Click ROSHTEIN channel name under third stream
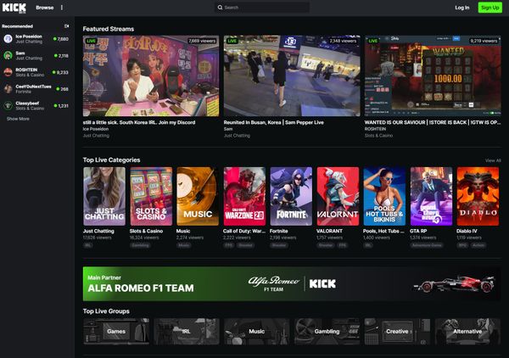The image size is (509, 358). point(375,129)
